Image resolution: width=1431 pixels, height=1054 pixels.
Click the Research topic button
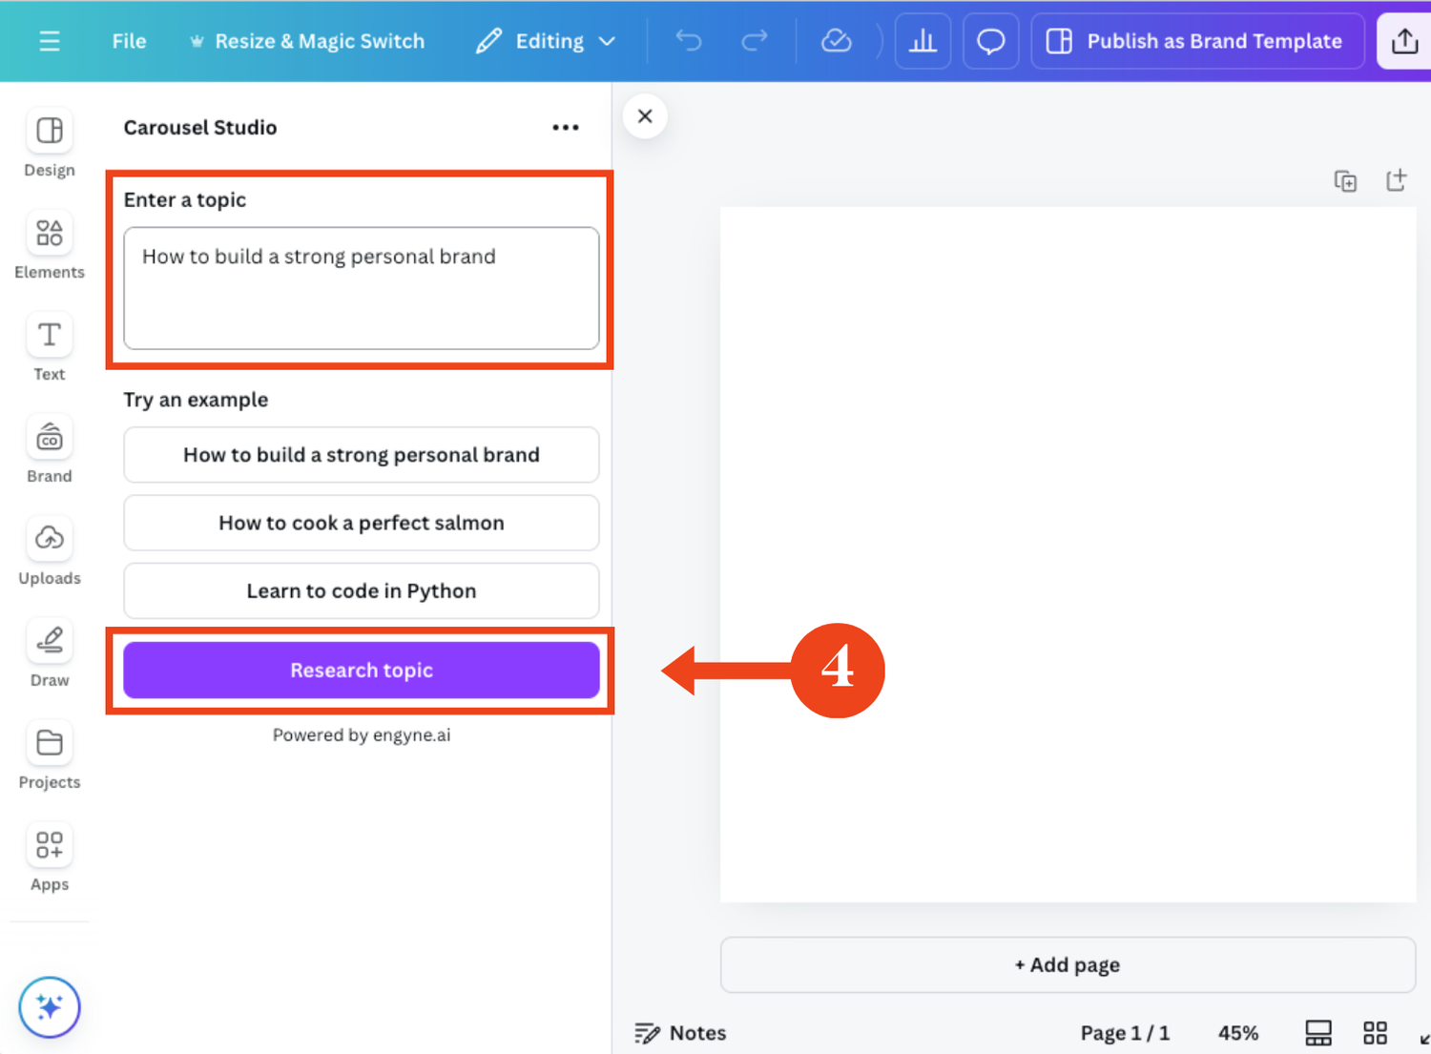pyautogui.click(x=361, y=670)
